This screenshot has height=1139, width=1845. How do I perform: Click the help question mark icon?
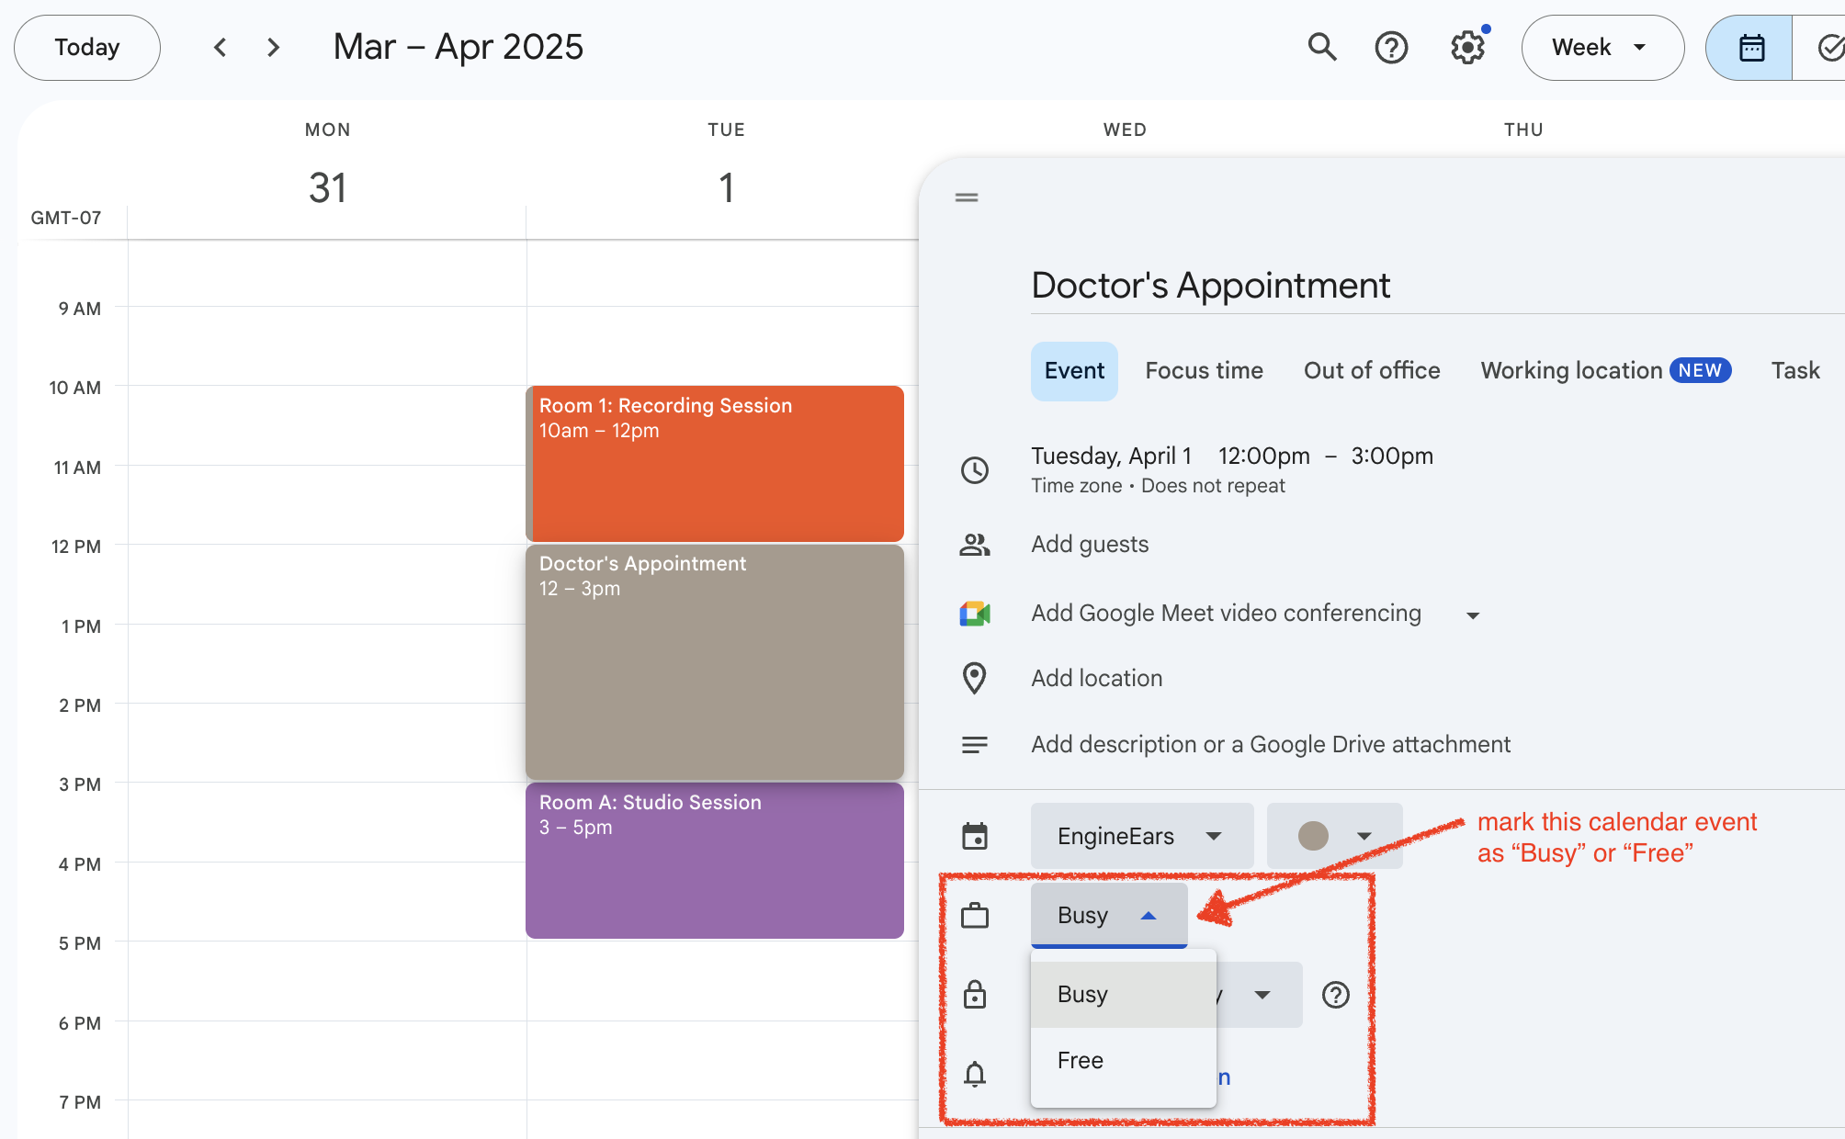(x=1391, y=47)
